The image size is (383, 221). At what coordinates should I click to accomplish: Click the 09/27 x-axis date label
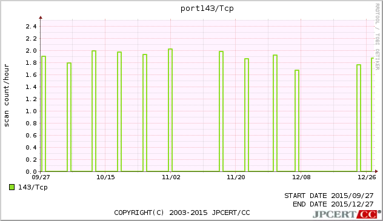click(41, 177)
